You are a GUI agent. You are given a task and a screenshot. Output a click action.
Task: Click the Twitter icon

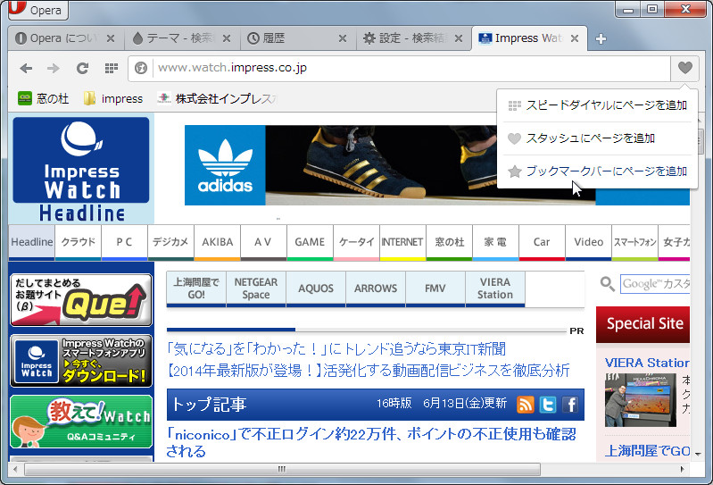pyautogui.click(x=548, y=405)
